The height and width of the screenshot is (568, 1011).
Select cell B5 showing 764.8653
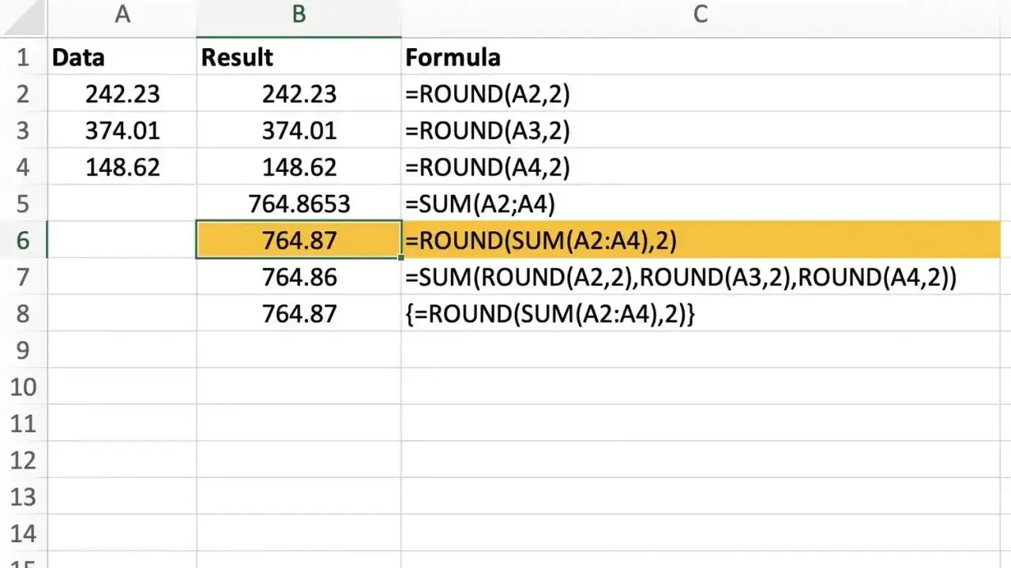[x=299, y=204]
